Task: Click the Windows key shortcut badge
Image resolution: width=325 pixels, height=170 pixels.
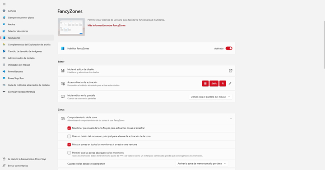Action: 205,84
